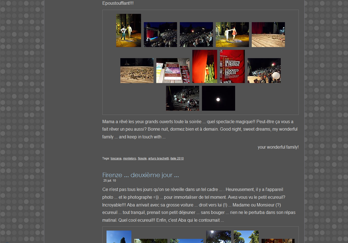348x243 pixels.
Task: Open the first portrait thumbnail of performers on golden floor
Action: pos(128,30)
